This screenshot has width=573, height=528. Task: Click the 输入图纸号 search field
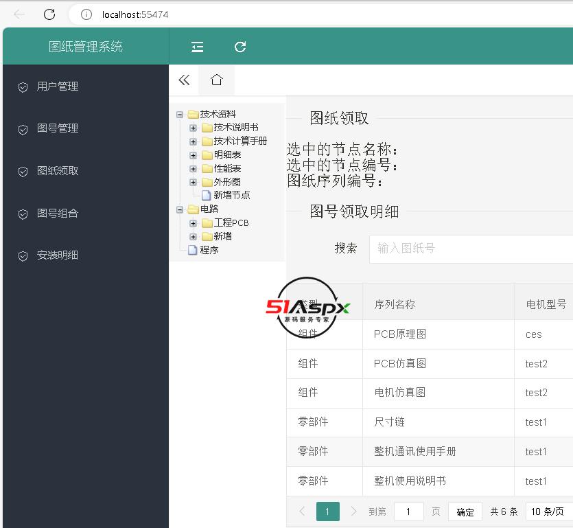click(471, 249)
